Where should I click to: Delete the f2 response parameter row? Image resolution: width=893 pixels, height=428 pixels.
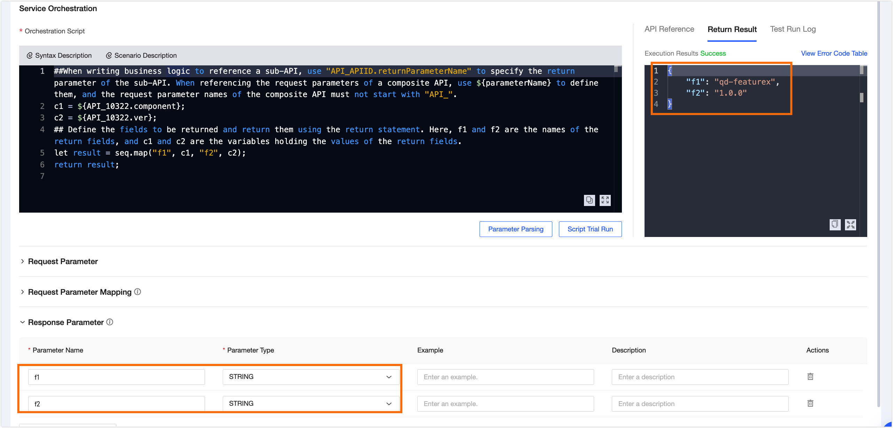[x=810, y=403]
